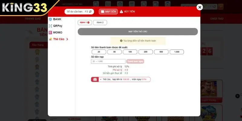
Task: Click the NẠP TIỀN THẺ CÀO bar
Action: click(x=138, y=31)
